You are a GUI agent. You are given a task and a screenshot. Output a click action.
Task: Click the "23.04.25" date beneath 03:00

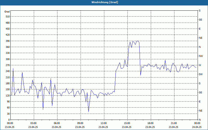pos(33,127)
